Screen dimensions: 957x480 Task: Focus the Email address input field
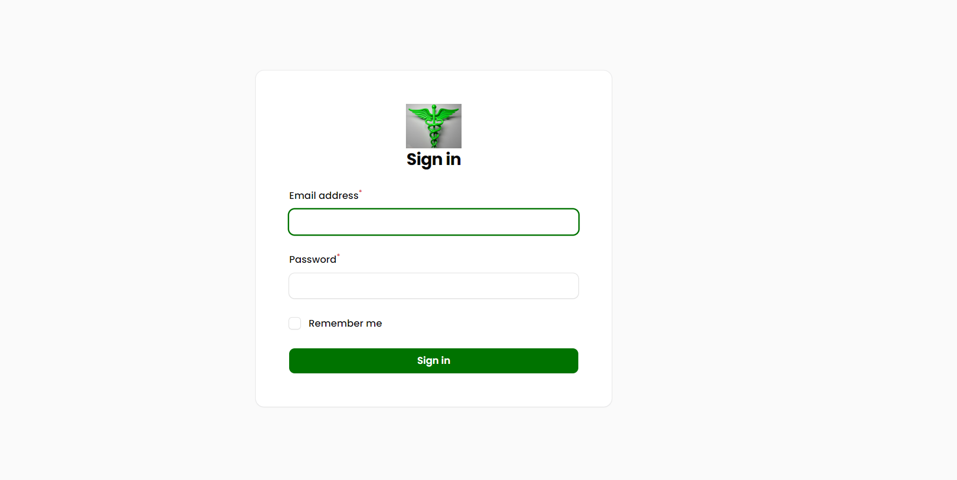[x=434, y=222]
